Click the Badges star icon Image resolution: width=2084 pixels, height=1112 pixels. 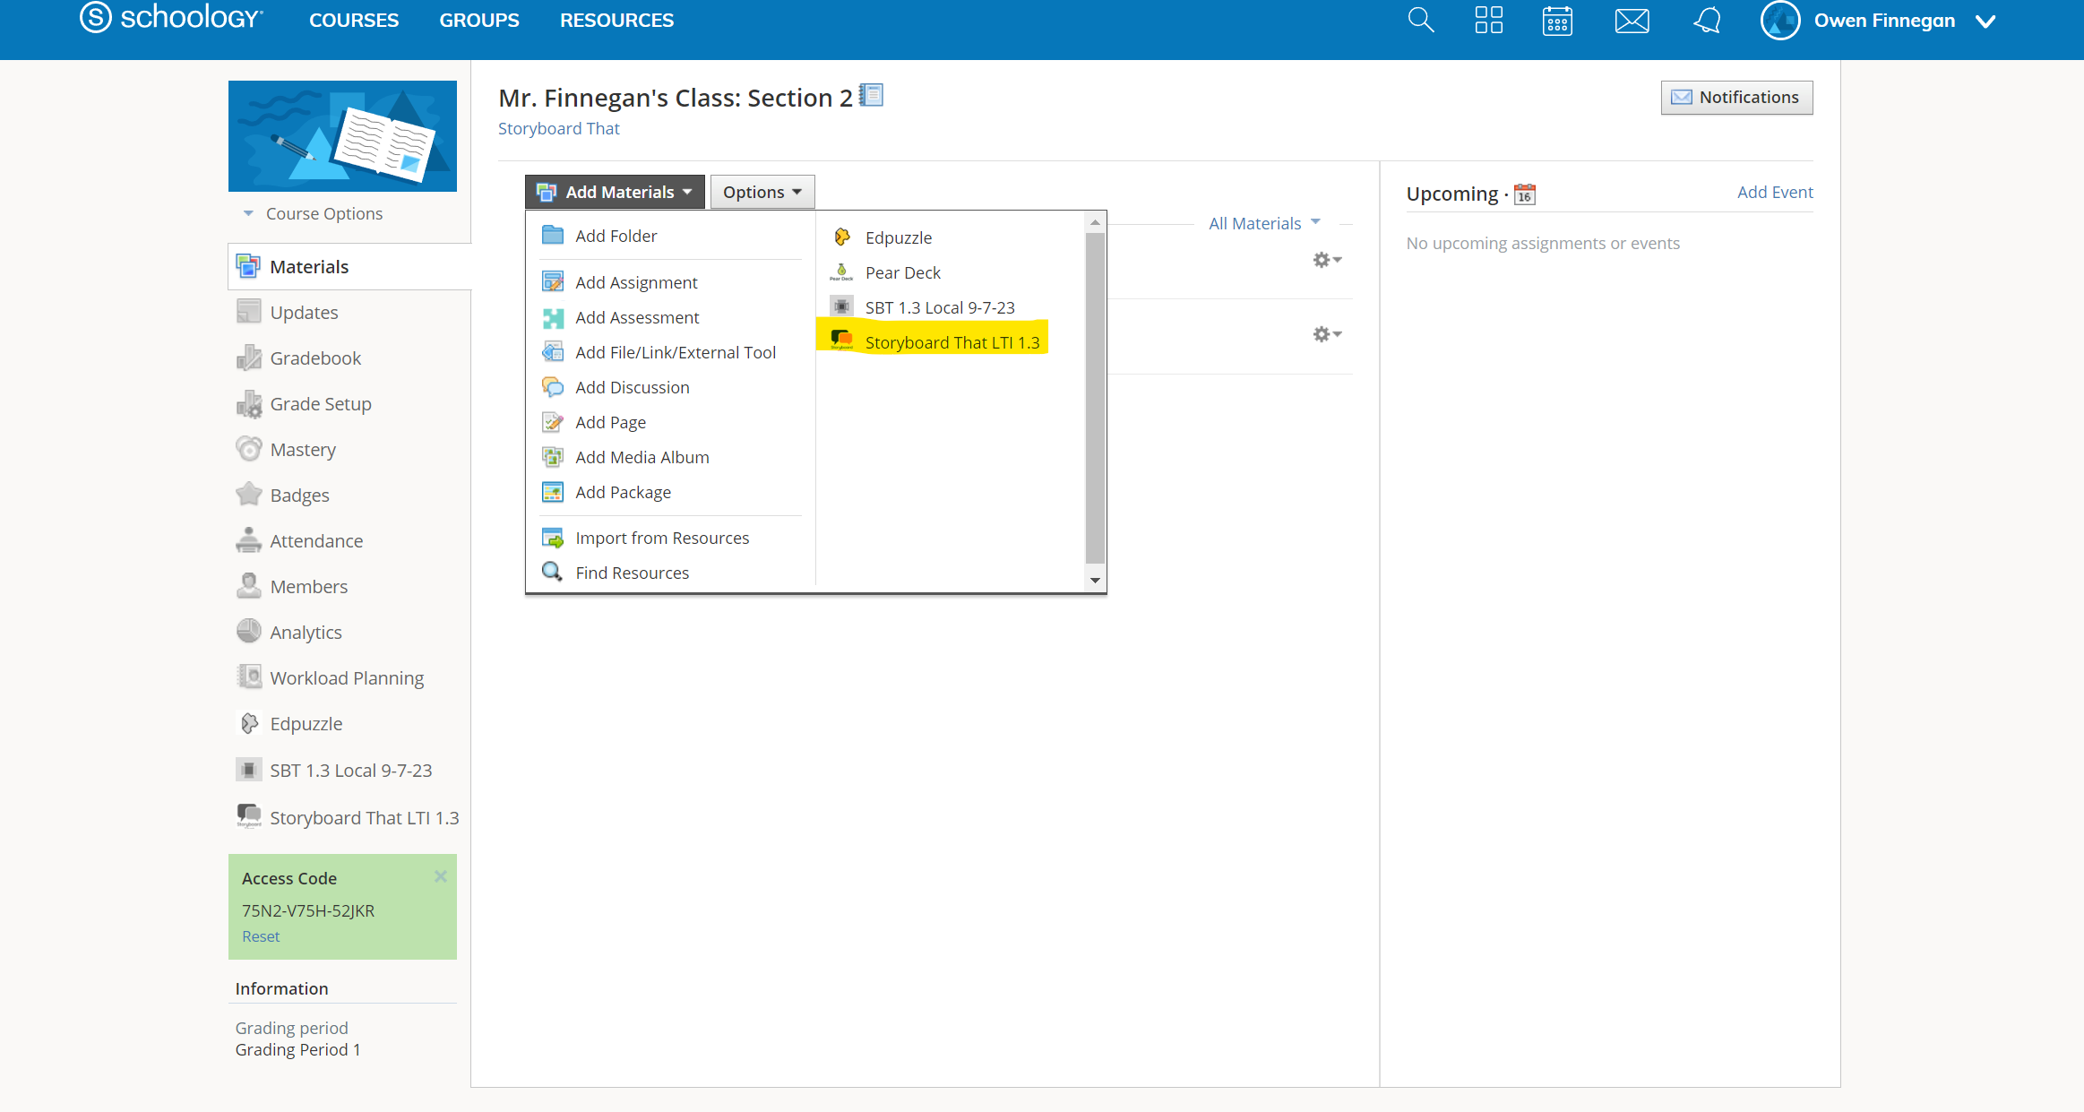[248, 495]
